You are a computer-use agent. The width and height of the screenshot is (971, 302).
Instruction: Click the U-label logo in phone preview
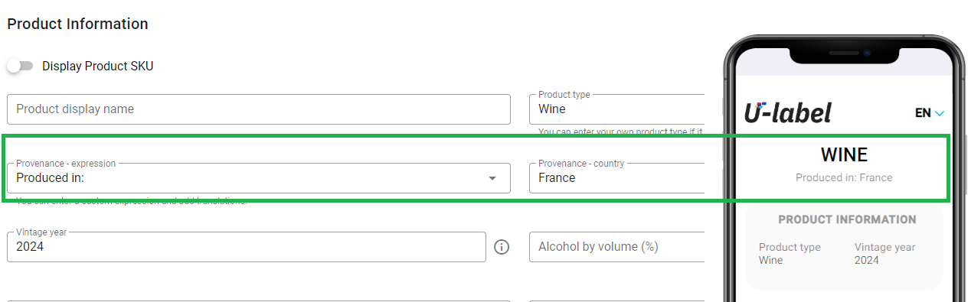pyautogui.click(x=788, y=113)
